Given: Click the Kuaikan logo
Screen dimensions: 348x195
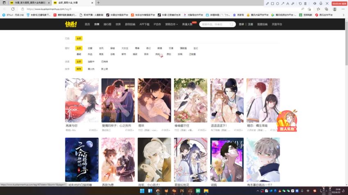Looking at the screenshot, I should click(x=71, y=24).
